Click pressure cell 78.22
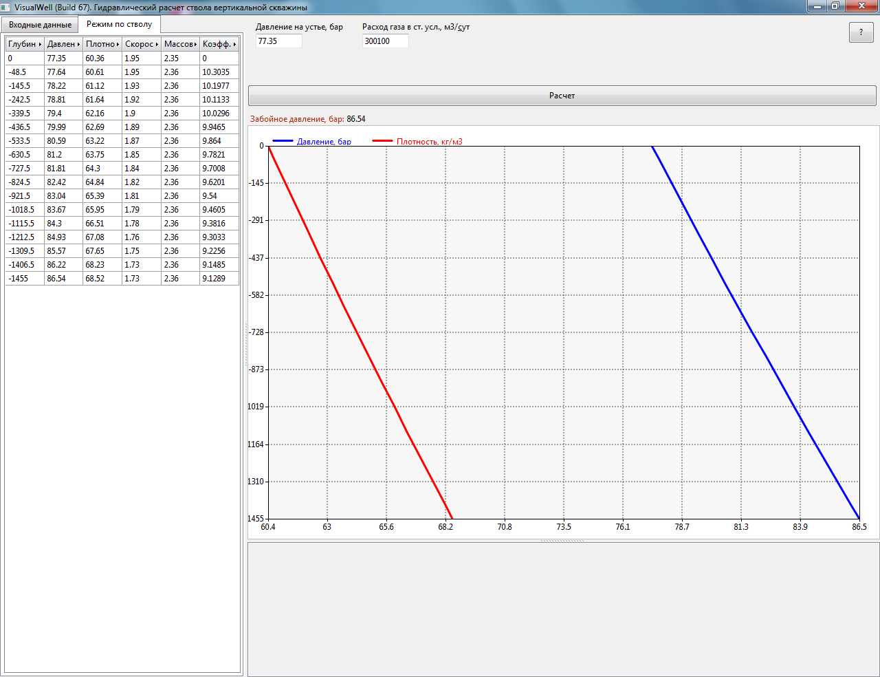 [63, 86]
